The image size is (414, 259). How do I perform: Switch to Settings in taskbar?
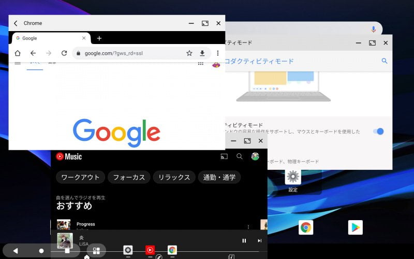pos(128,250)
